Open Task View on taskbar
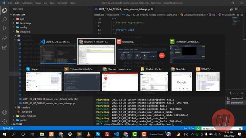The height and width of the screenshot is (138, 246). (x=32, y=134)
